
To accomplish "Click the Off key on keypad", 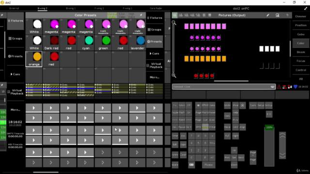I will [188, 105].
